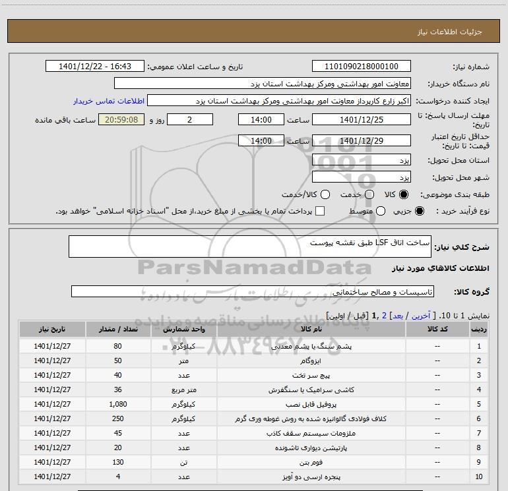
Task: Click the تاریخ نیاز column header
Action: [52, 329]
